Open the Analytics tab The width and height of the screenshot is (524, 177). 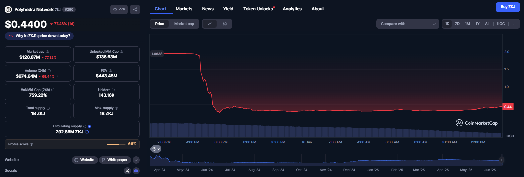(292, 9)
